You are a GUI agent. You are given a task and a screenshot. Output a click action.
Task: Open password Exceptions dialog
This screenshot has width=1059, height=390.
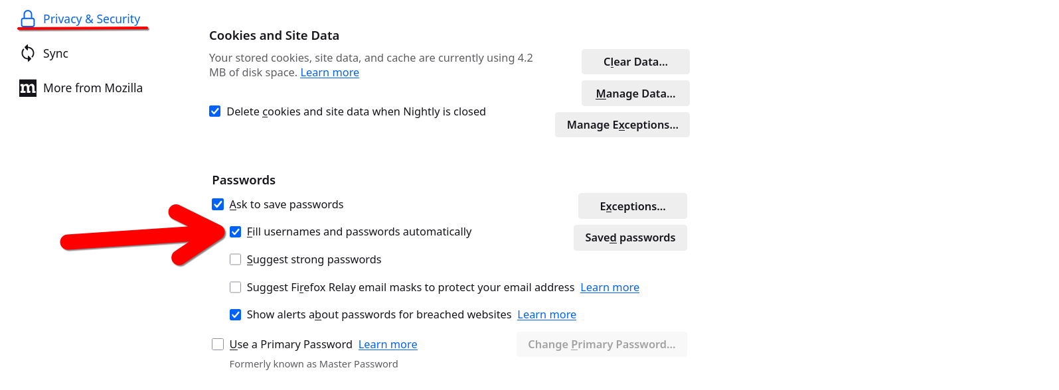[633, 206]
